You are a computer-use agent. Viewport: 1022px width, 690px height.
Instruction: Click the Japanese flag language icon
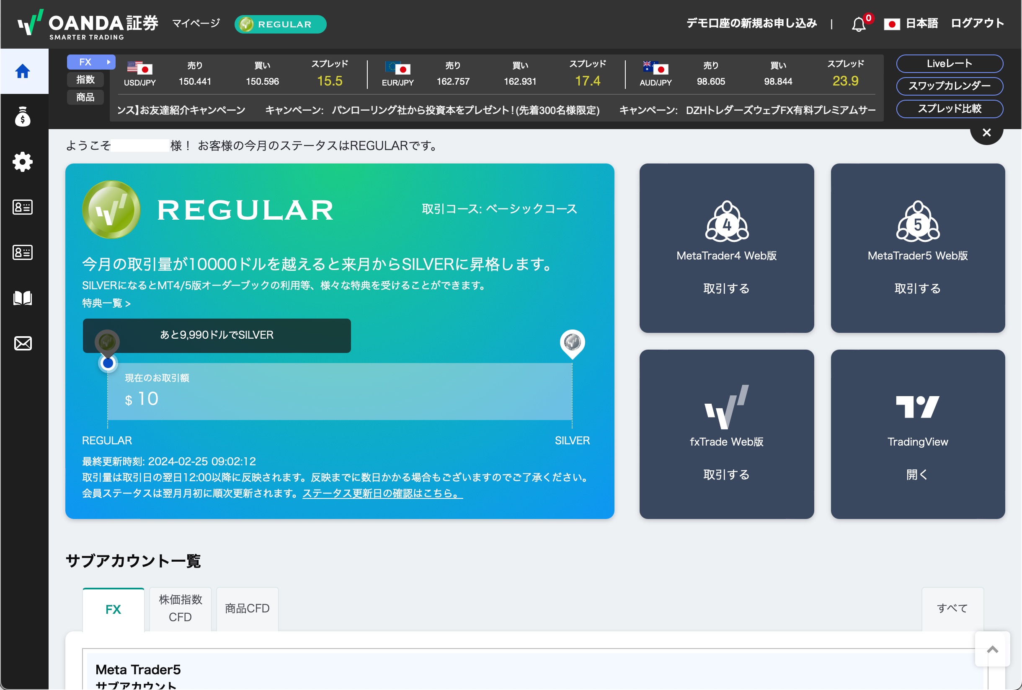click(891, 24)
